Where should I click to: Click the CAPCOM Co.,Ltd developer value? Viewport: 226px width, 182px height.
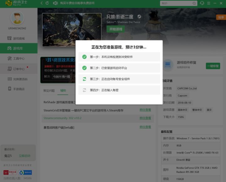[x=187, y=88]
